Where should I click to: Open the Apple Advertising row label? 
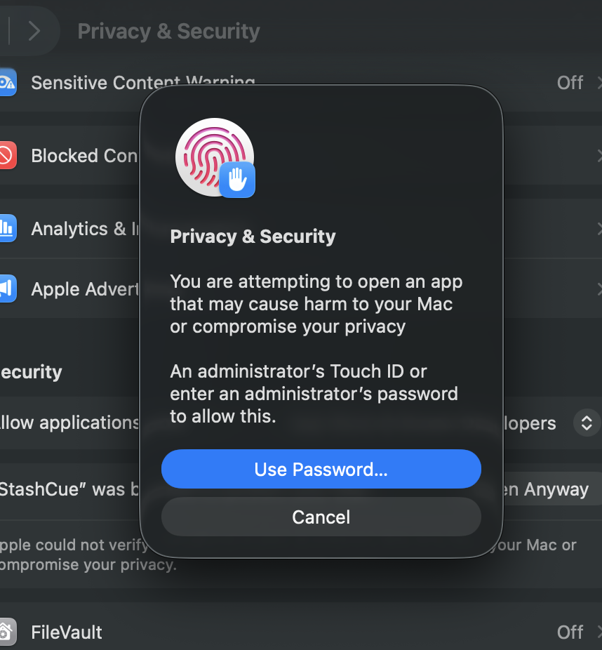click(85, 289)
